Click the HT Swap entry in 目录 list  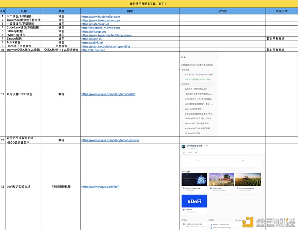coord(192,133)
